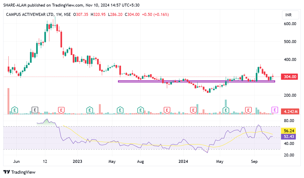
Task: Click the 200.00 price axis label
Action: pos(290,95)
